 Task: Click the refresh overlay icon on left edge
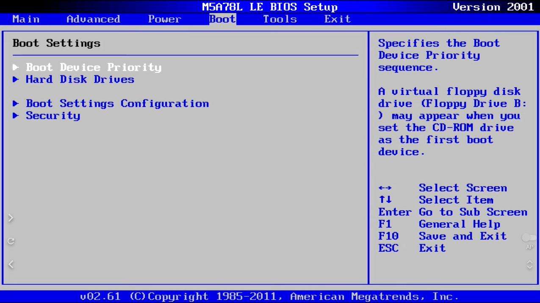tap(11, 240)
